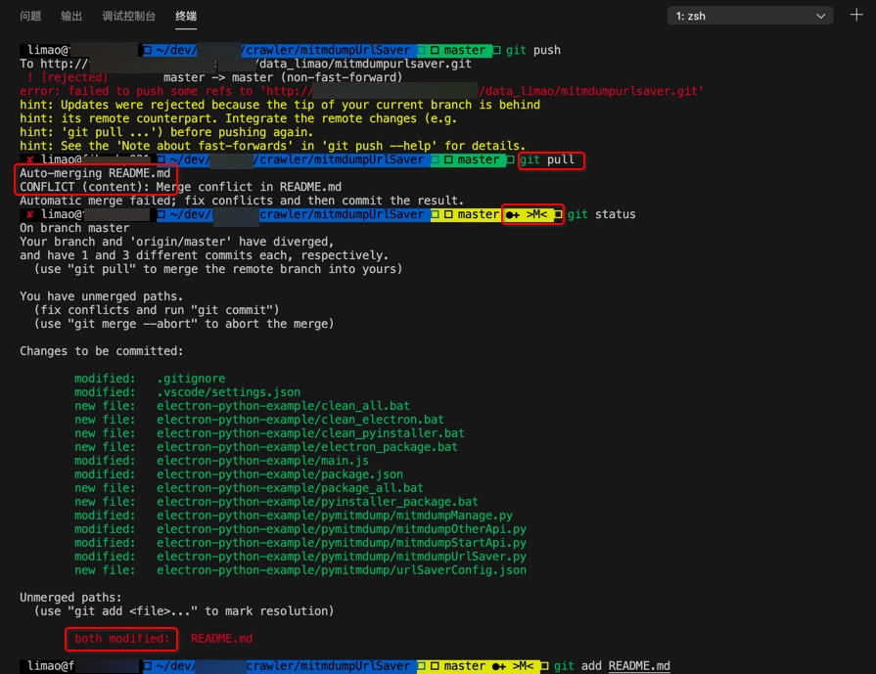876x674 pixels.
Task: Click the '! [rejected]' status text
Action: pos(67,77)
